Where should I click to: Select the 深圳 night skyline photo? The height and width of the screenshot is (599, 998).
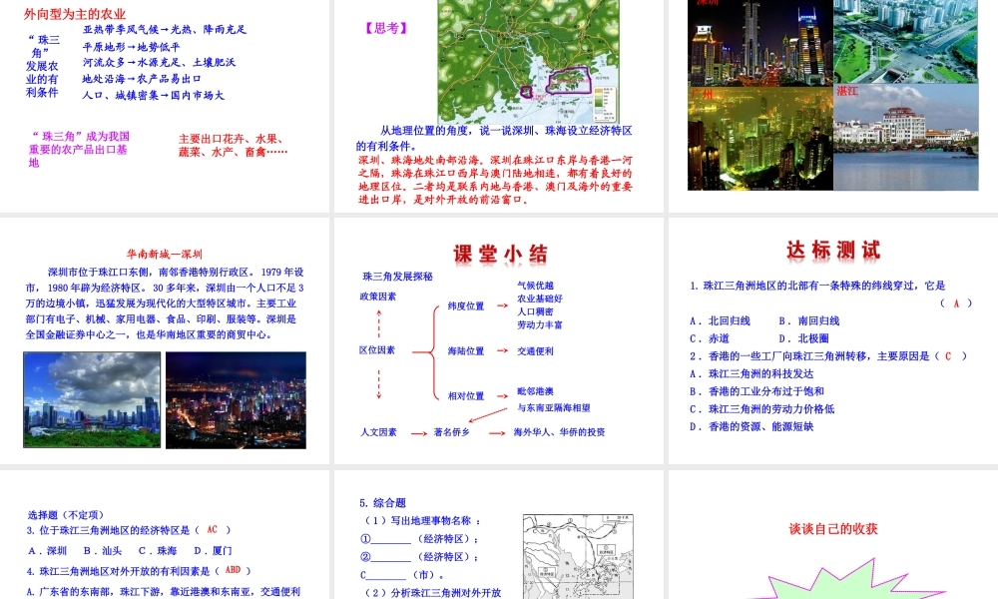point(759,42)
